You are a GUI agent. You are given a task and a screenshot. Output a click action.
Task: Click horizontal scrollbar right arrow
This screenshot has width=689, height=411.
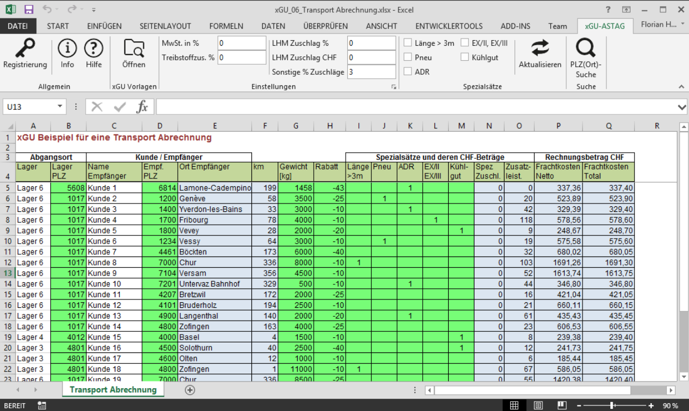[x=671, y=390]
